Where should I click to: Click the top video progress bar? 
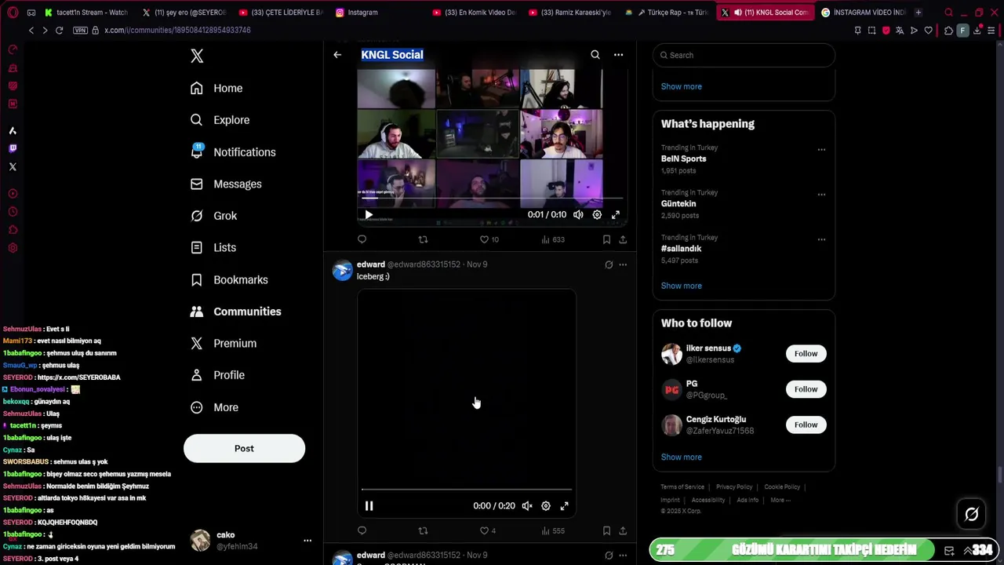click(491, 199)
